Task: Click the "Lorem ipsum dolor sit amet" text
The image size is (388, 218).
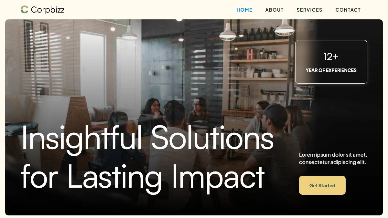Action: pyautogui.click(x=333, y=155)
